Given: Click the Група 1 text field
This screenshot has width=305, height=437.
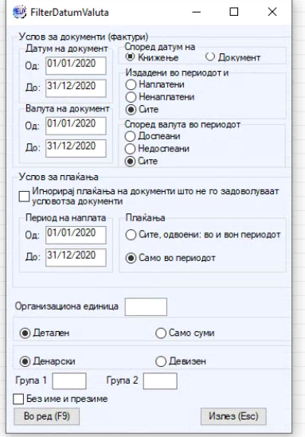Looking at the screenshot, I should [x=69, y=381].
